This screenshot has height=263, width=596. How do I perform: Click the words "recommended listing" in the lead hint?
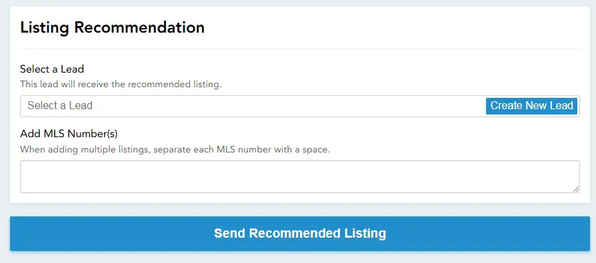173,85
